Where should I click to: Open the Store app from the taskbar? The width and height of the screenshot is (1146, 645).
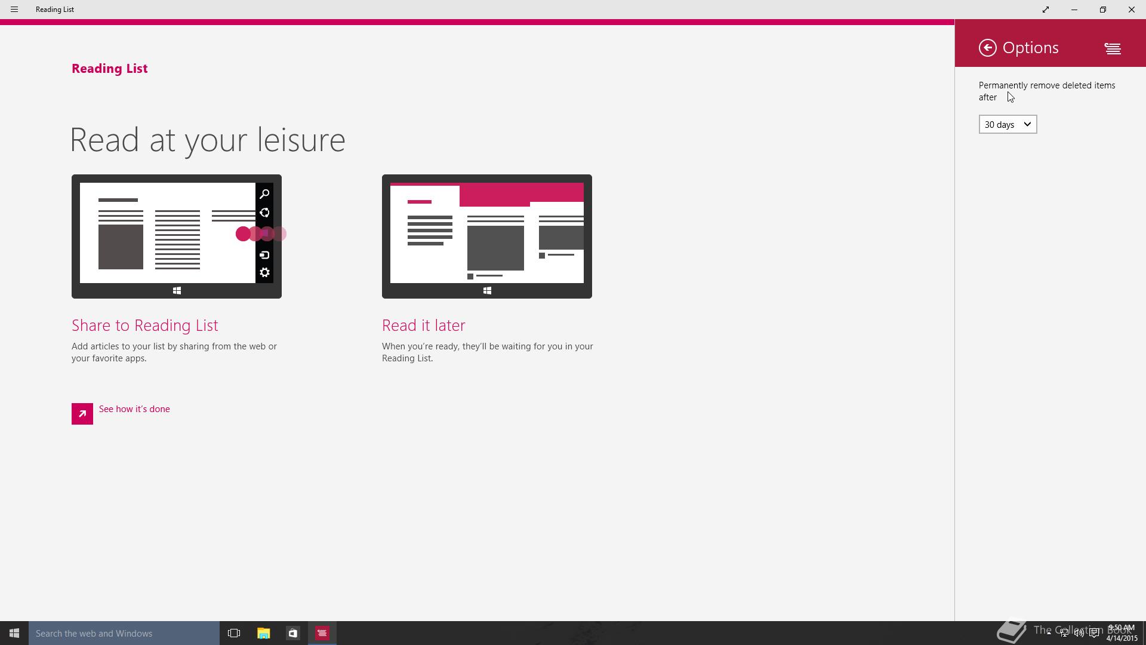click(292, 633)
